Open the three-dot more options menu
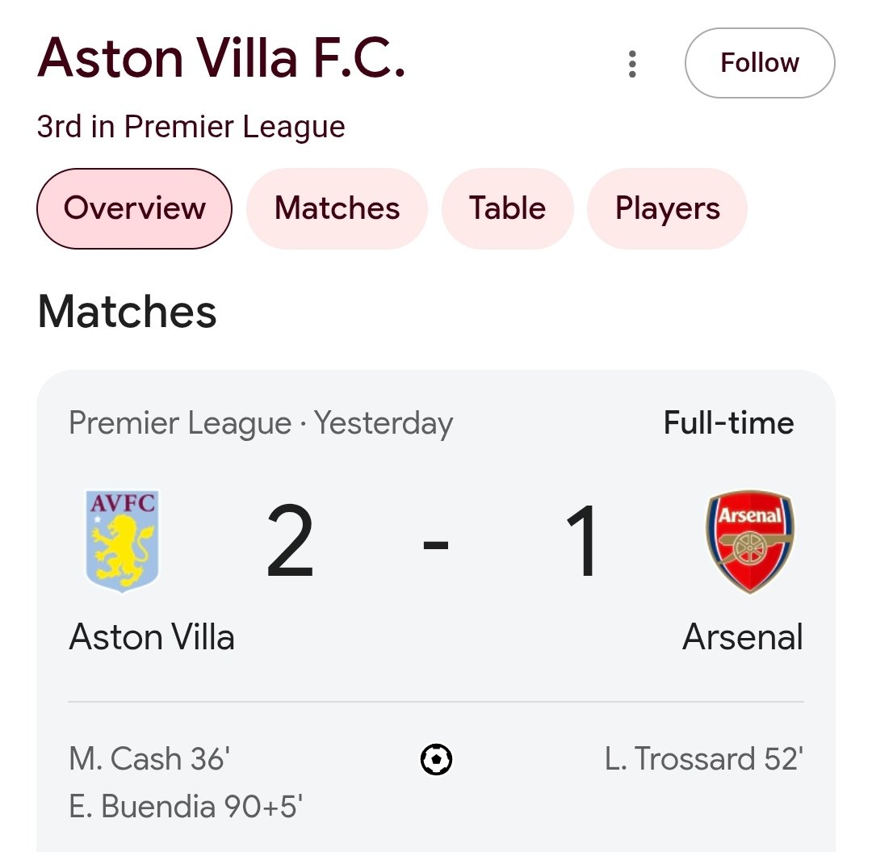Viewport: 872px width, 852px height. pyautogui.click(x=632, y=64)
